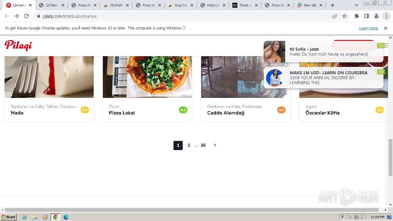Open the media player taskbar icon
Image resolution: width=393 pixels, height=221 pixels.
coord(45,217)
